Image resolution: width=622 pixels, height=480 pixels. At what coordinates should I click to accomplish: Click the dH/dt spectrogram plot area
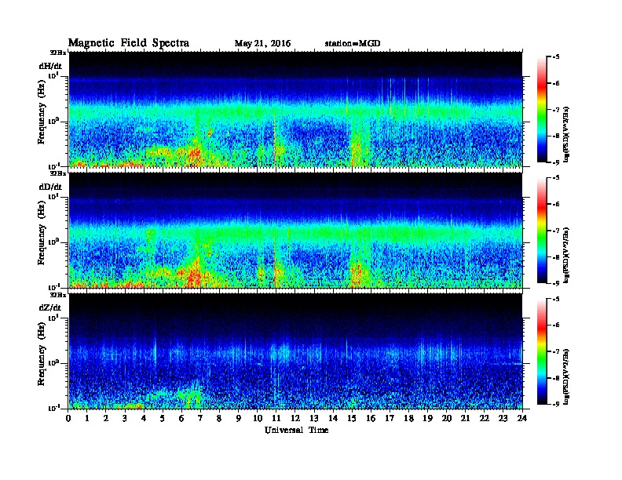tap(295, 109)
